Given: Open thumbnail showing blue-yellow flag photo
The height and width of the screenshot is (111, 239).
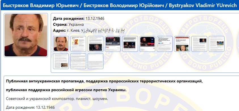Looking at the screenshot, I should [x=217, y=44].
